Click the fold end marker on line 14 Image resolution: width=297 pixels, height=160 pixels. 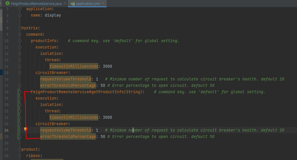click(x=20, y=66)
